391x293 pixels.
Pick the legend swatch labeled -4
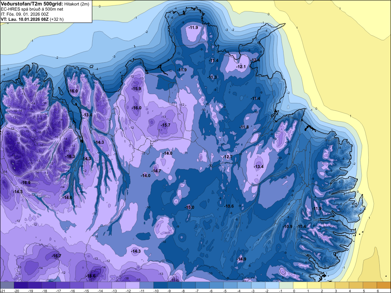pyautogui.click(x=244, y=285)
